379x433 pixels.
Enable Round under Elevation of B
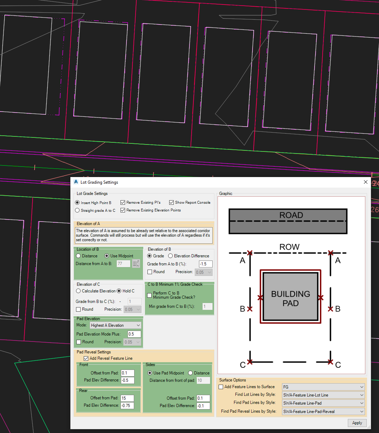pos(149,271)
